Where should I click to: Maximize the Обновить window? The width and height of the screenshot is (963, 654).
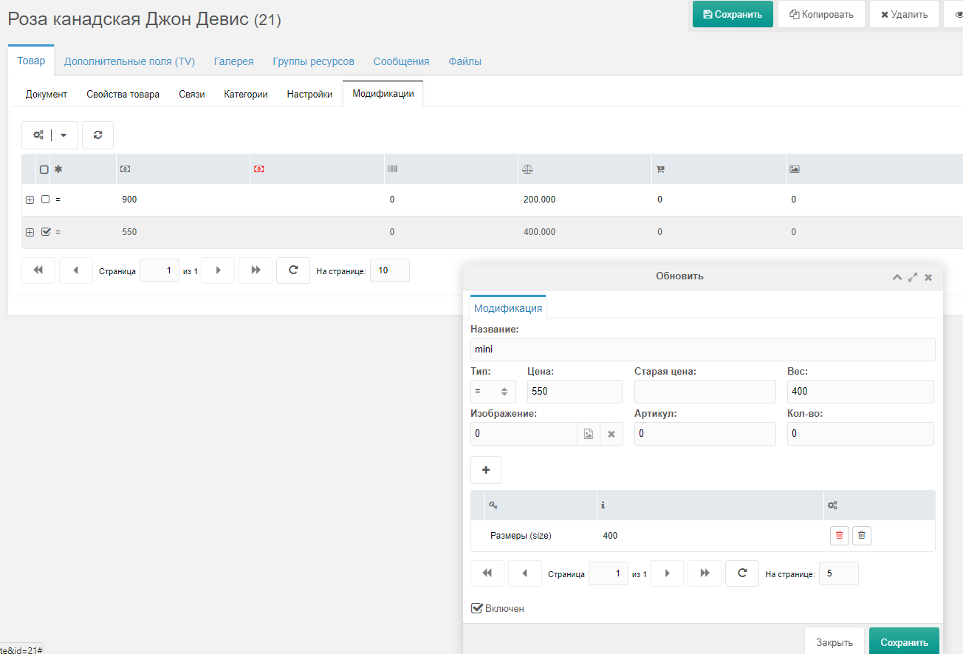tap(913, 277)
